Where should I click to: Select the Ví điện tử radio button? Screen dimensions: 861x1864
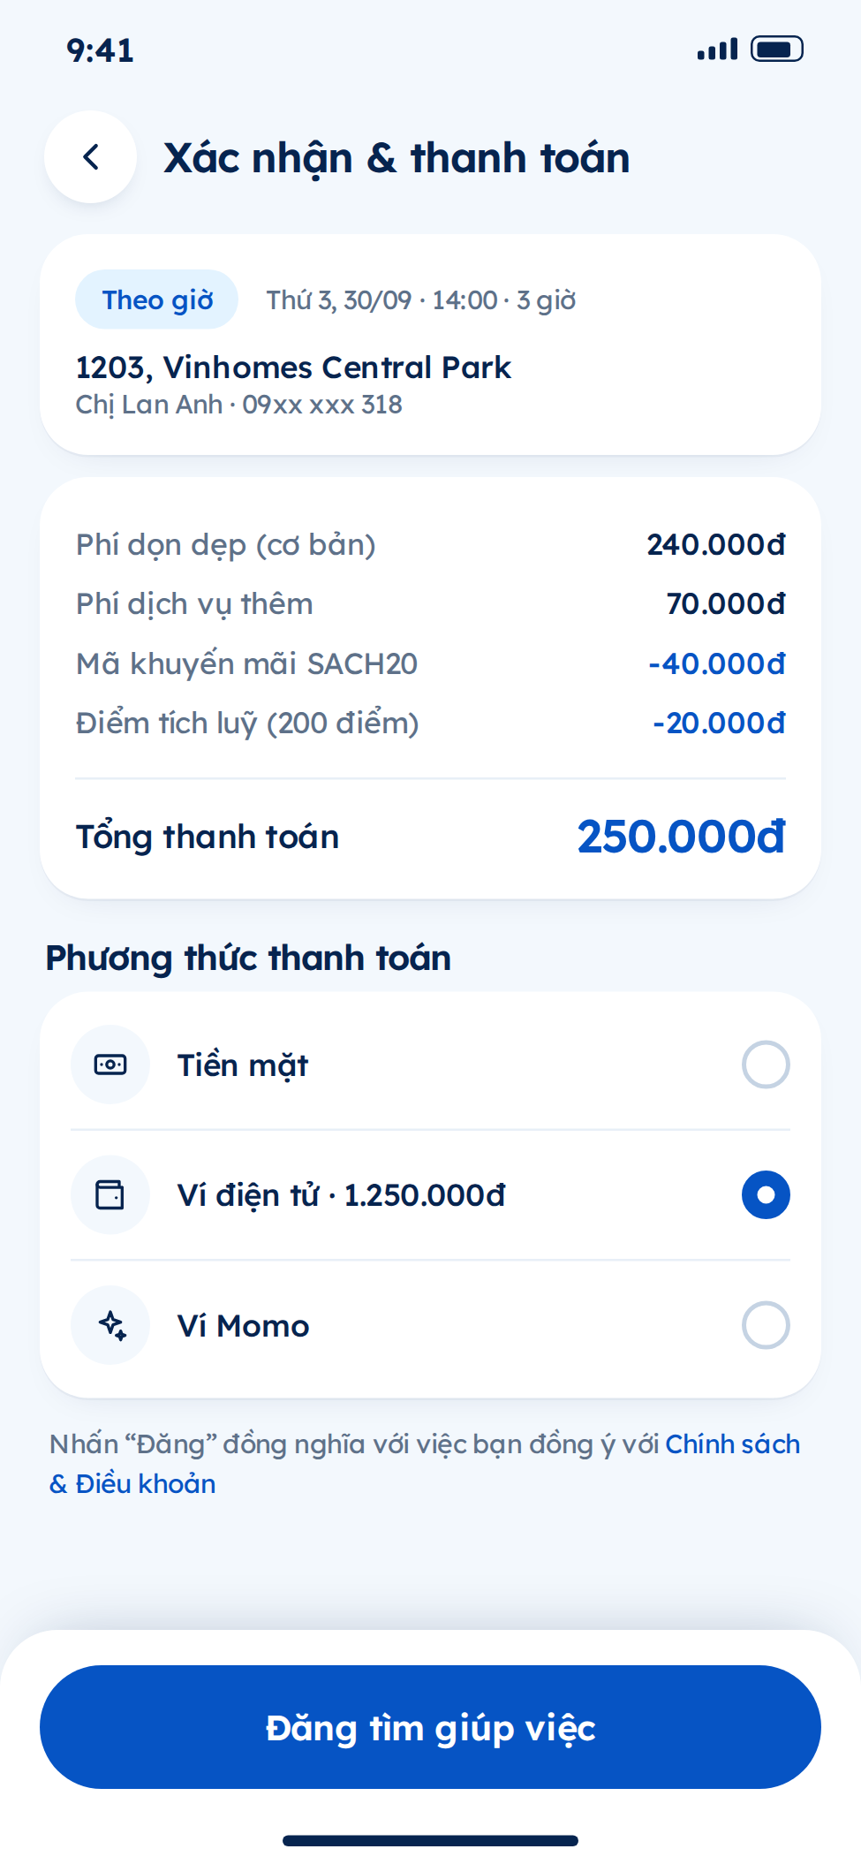click(x=766, y=1195)
